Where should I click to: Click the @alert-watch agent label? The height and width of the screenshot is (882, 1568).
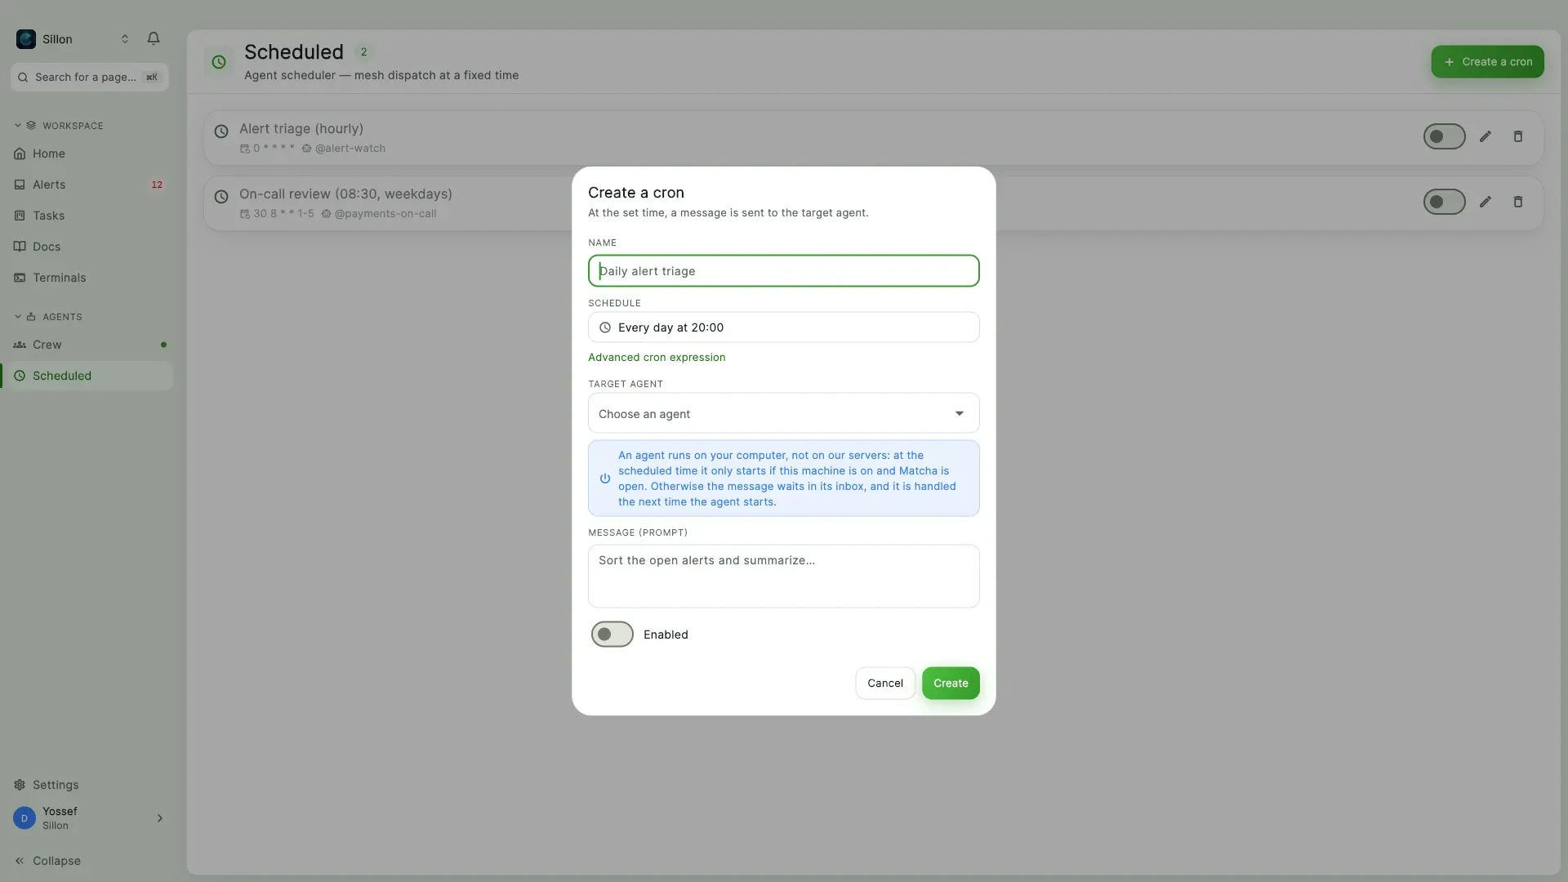point(350,149)
